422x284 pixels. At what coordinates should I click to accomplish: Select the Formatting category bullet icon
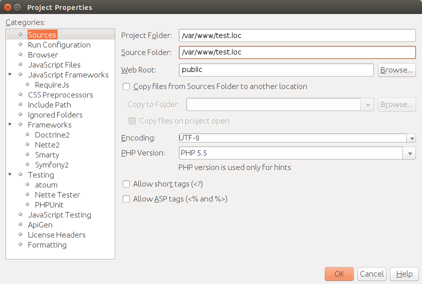[21, 244]
